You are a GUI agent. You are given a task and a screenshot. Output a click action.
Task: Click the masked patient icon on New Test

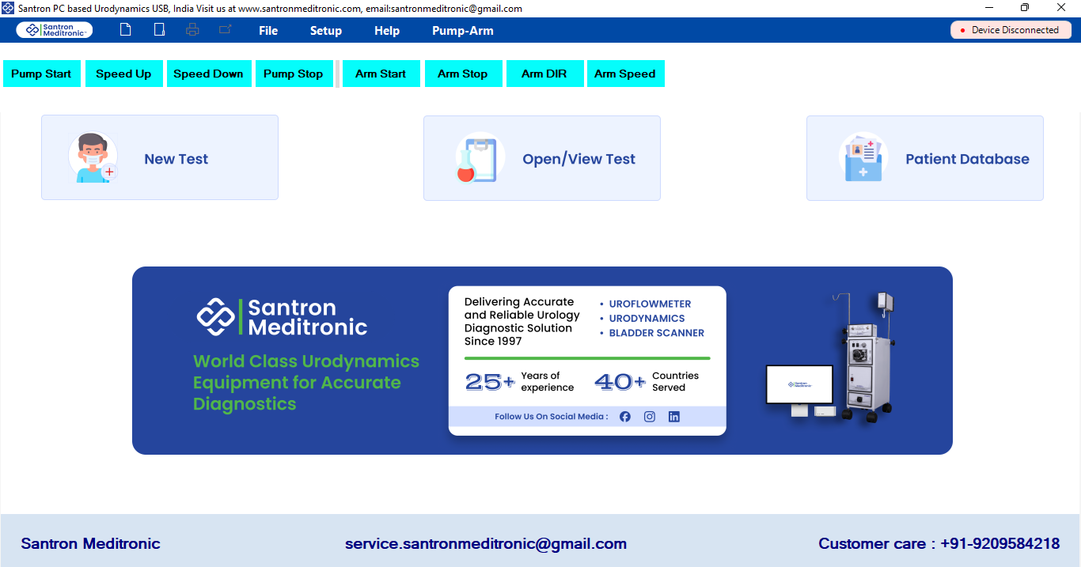(x=93, y=157)
